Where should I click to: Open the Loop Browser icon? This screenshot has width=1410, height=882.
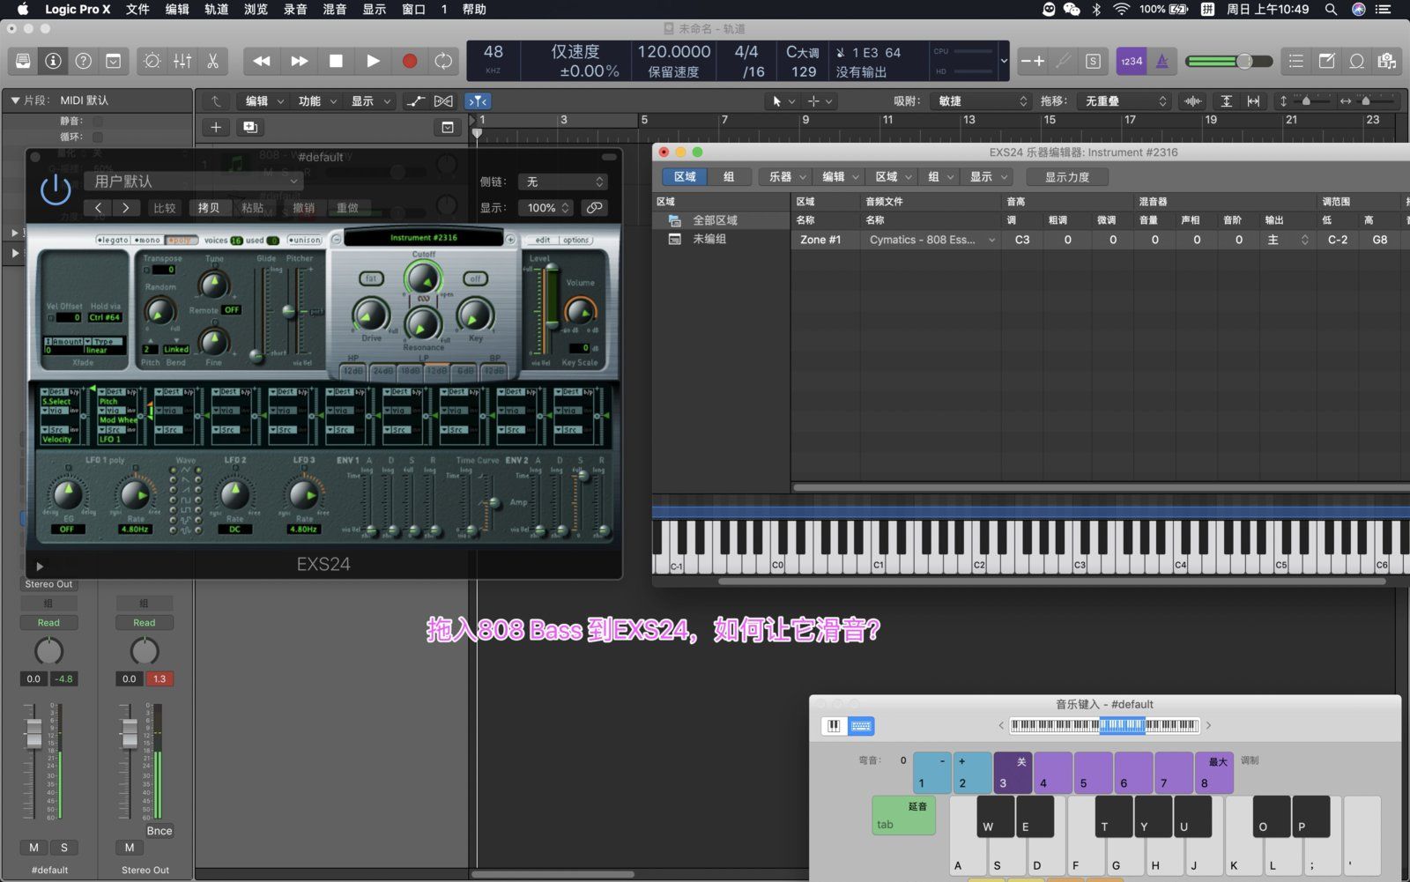[1357, 61]
